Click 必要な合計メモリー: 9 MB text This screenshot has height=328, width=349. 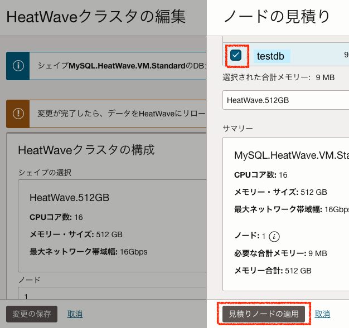point(280,253)
